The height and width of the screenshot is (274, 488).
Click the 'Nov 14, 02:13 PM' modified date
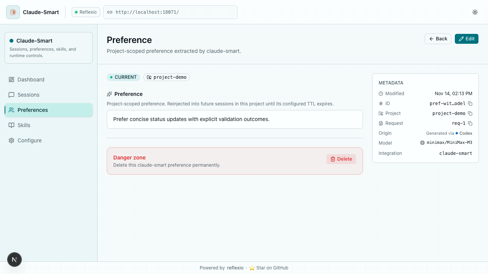click(454, 94)
